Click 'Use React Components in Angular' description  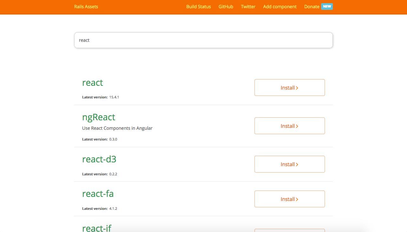[117, 128]
